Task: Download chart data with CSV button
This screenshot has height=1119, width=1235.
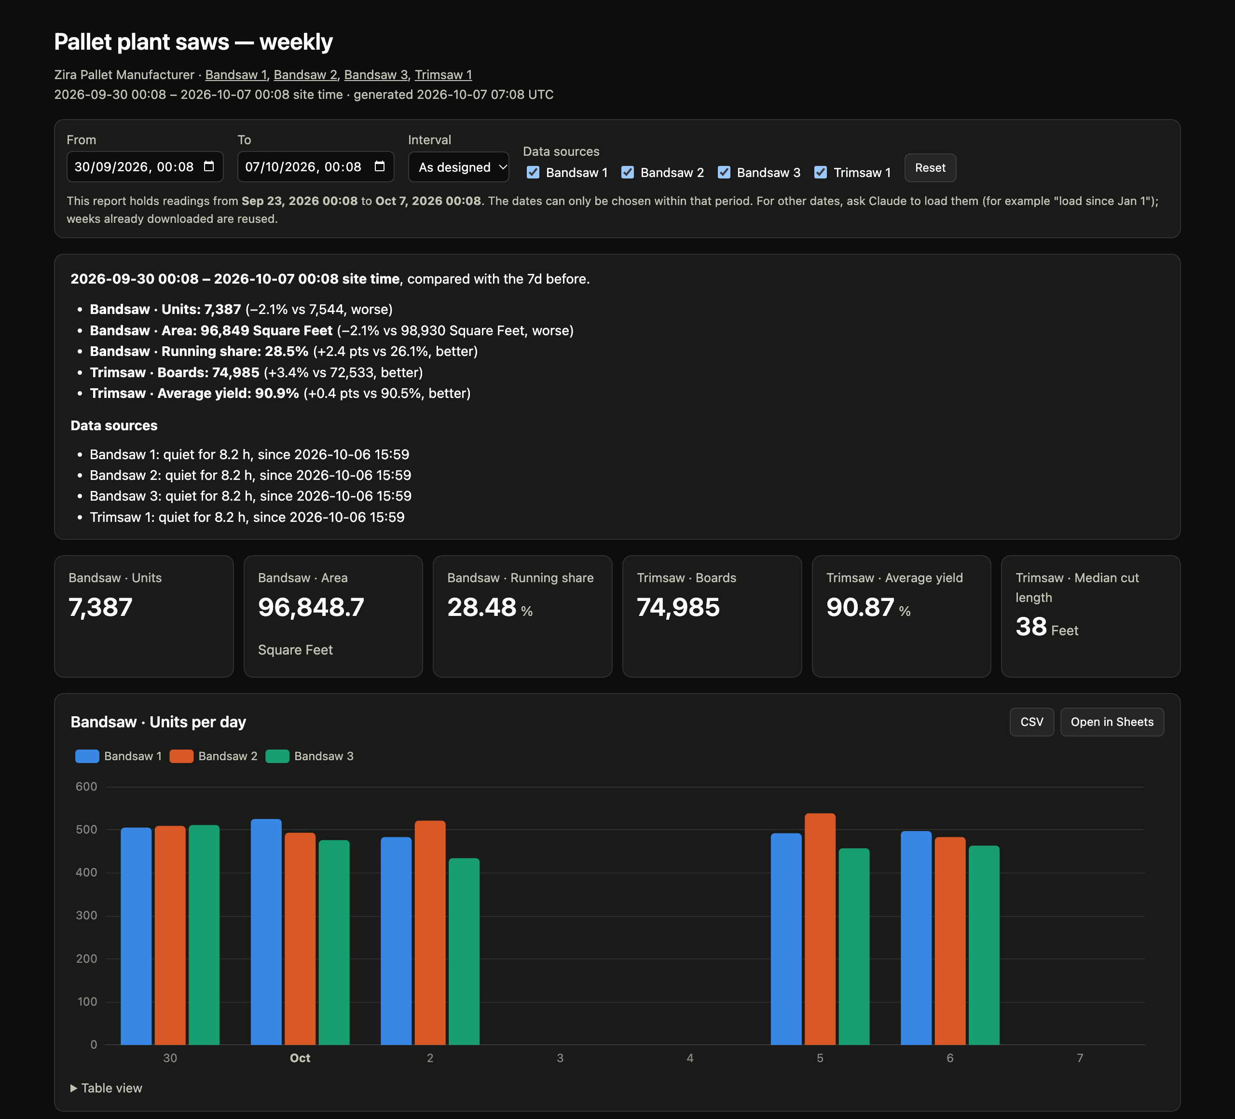Action: (x=1031, y=722)
